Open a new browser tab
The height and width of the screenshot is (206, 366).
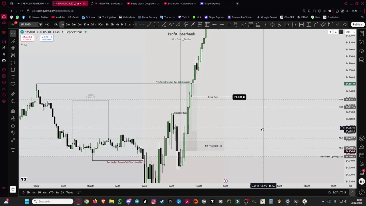(237, 3)
